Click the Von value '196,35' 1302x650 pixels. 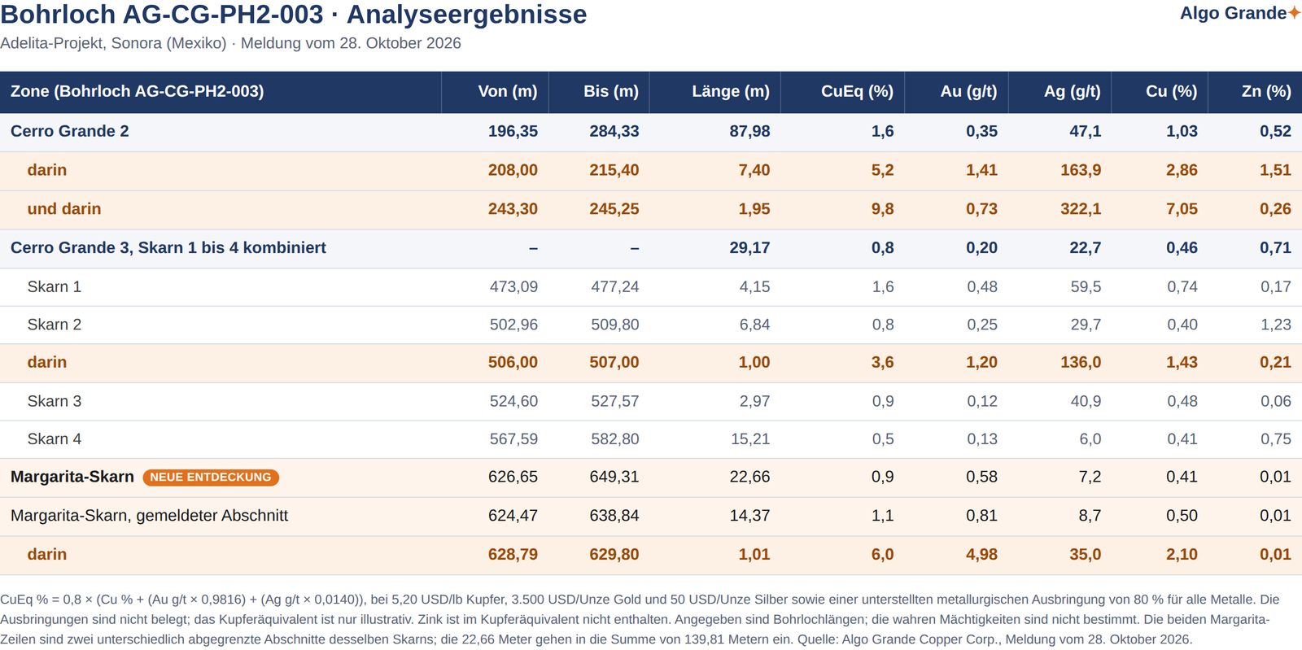tap(513, 131)
